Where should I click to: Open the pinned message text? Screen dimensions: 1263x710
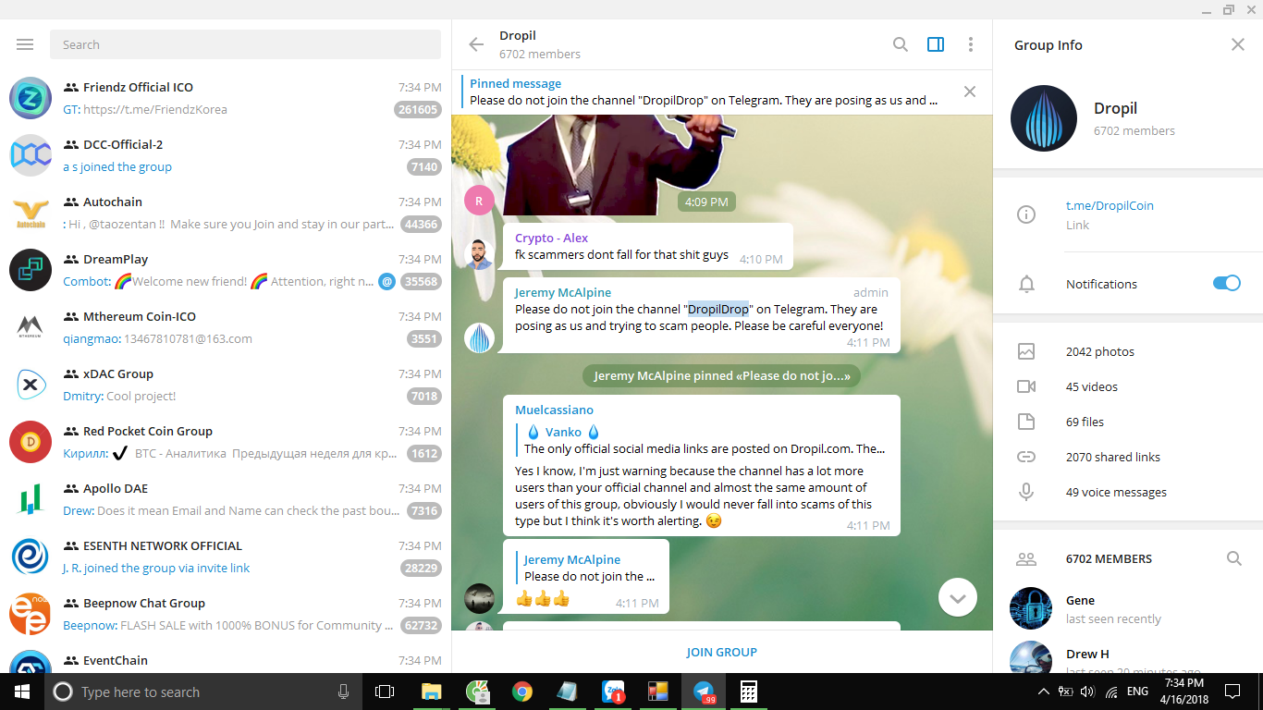coord(704,100)
